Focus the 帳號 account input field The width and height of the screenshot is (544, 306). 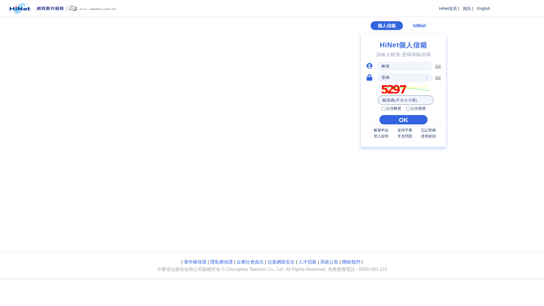click(x=405, y=66)
